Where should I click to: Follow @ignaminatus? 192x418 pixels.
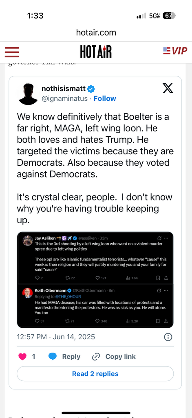pyautogui.click(x=105, y=98)
